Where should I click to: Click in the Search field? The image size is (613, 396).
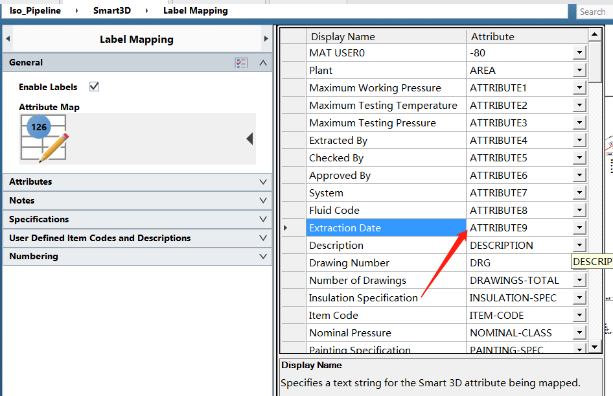[x=595, y=12]
